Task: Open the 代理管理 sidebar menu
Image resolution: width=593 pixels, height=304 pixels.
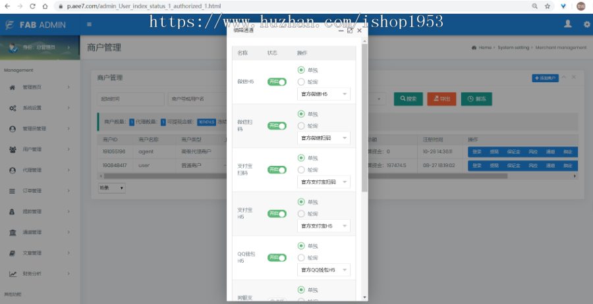Action: click(40, 170)
